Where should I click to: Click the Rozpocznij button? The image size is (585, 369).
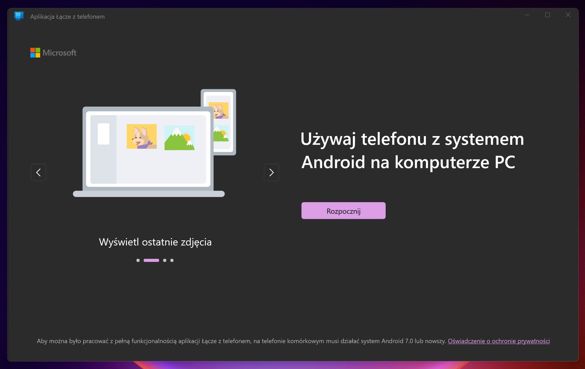click(343, 211)
